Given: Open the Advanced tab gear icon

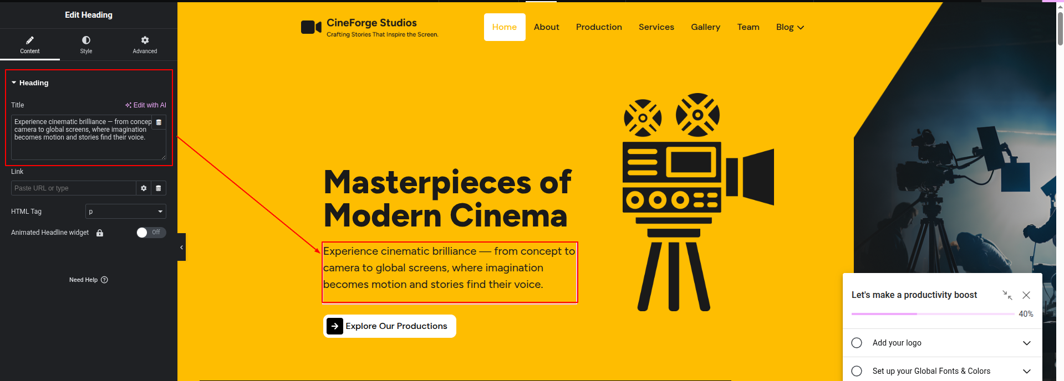Looking at the screenshot, I should point(145,40).
